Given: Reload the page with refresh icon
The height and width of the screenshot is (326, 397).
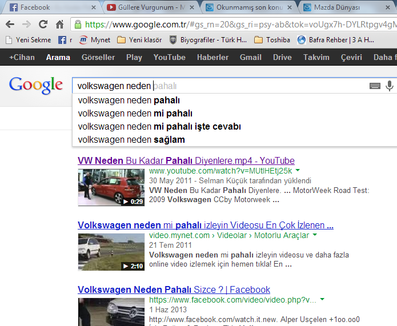Looking at the screenshot, I should click(43, 25).
